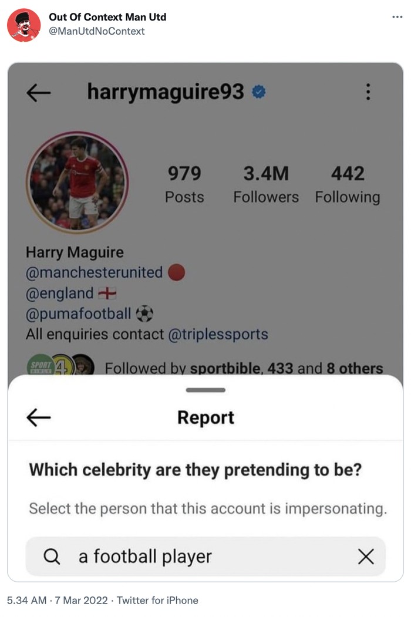Screen dimensions: 411x617
Task: Tap the back arrow beside harrymaguire93
Action: [x=39, y=92]
